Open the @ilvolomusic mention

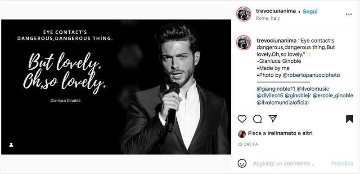click(313, 89)
